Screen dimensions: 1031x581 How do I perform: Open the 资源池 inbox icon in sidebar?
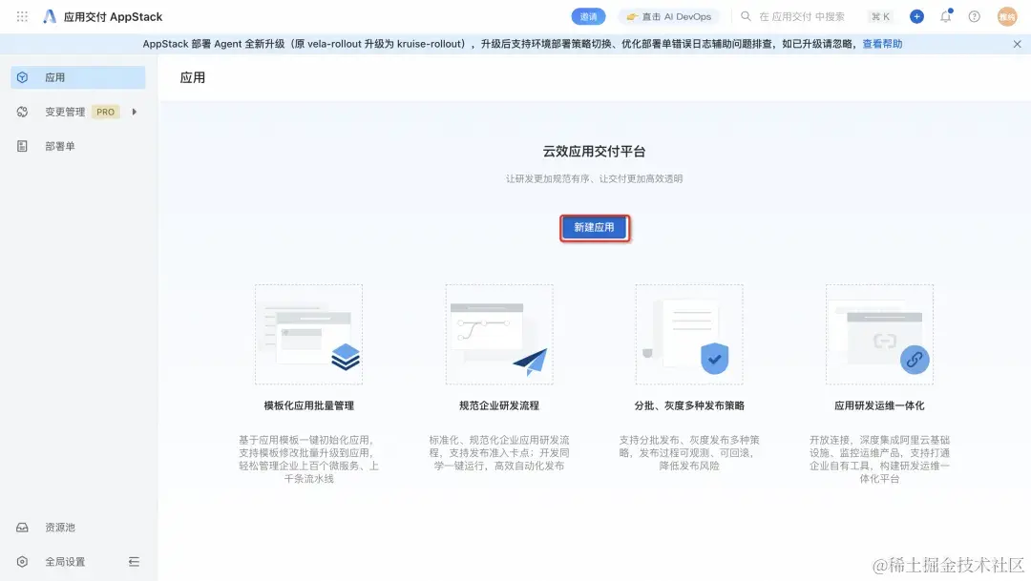click(x=21, y=527)
